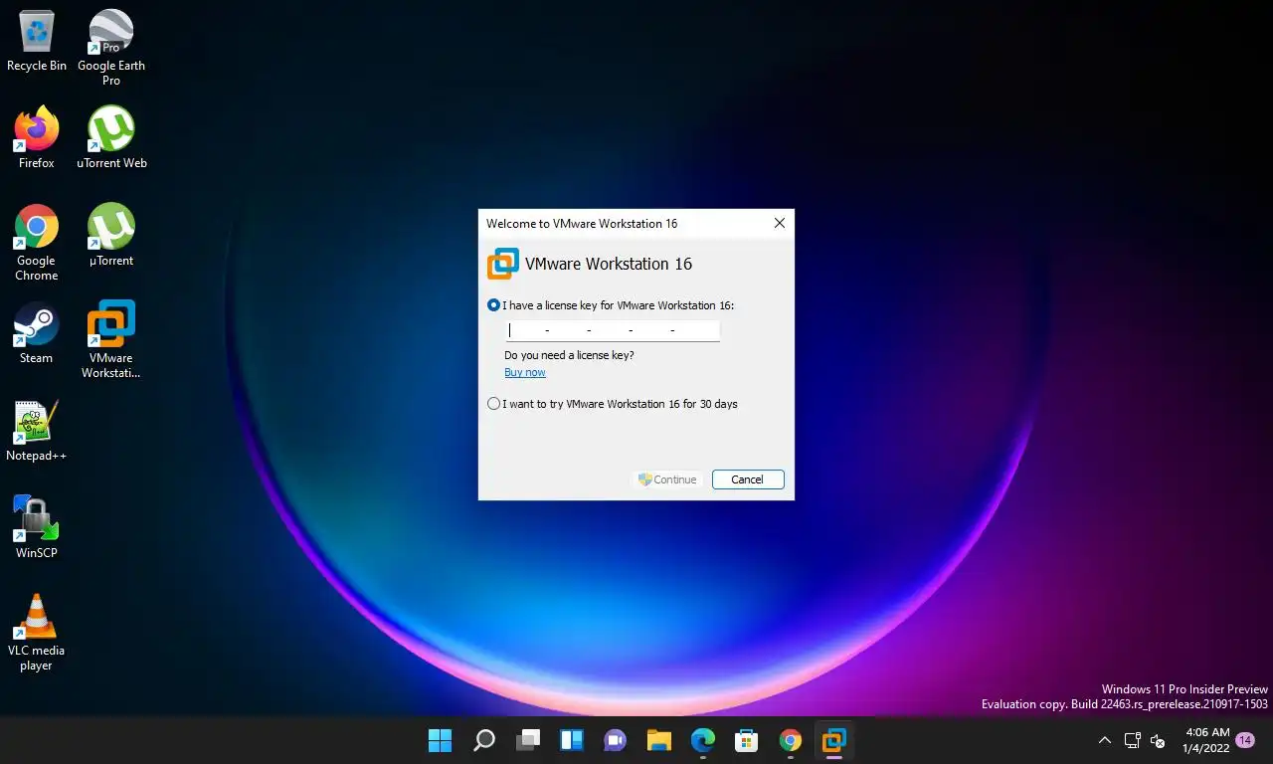1273x764 pixels.
Task: Select 'I have a license key' option
Action: [611, 305]
